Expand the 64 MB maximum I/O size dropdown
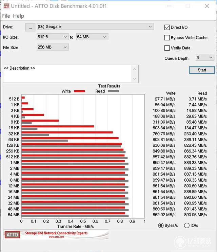 (x=92, y=37)
